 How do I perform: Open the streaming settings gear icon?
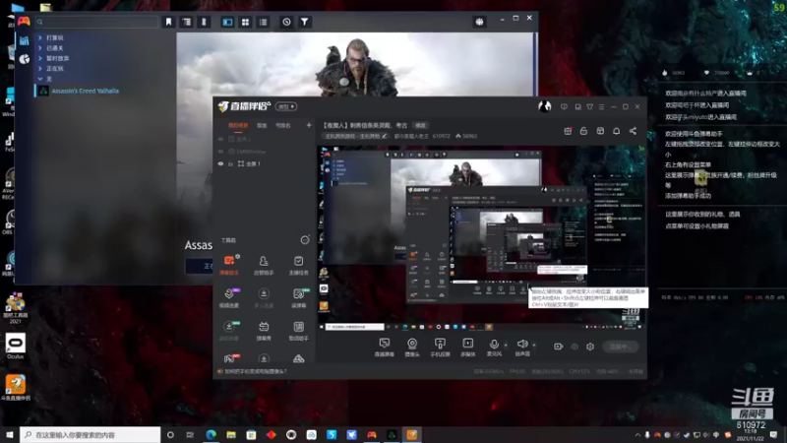[x=590, y=347]
